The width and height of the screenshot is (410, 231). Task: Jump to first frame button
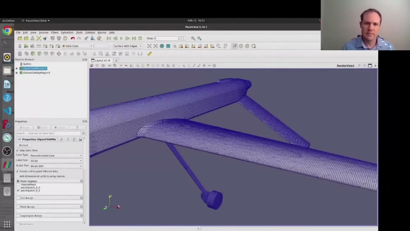pyautogui.click(x=109, y=38)
